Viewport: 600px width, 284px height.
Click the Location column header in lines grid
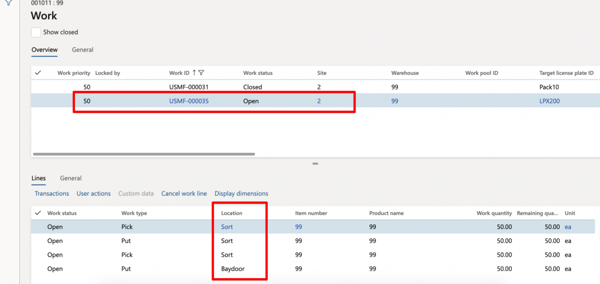pyautogui.click(x=232, y=213)
